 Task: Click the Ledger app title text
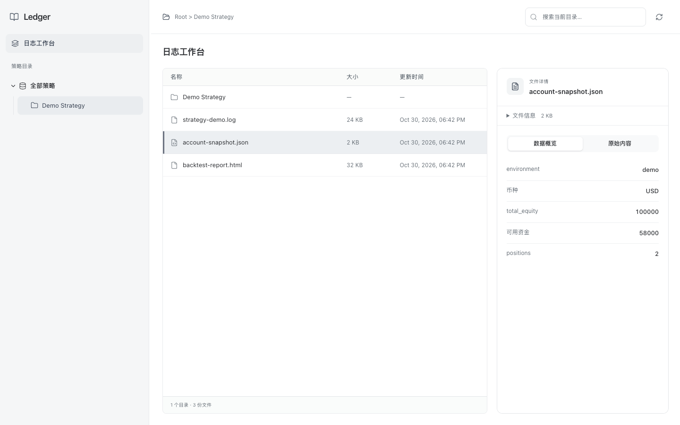tap(37, 17)
